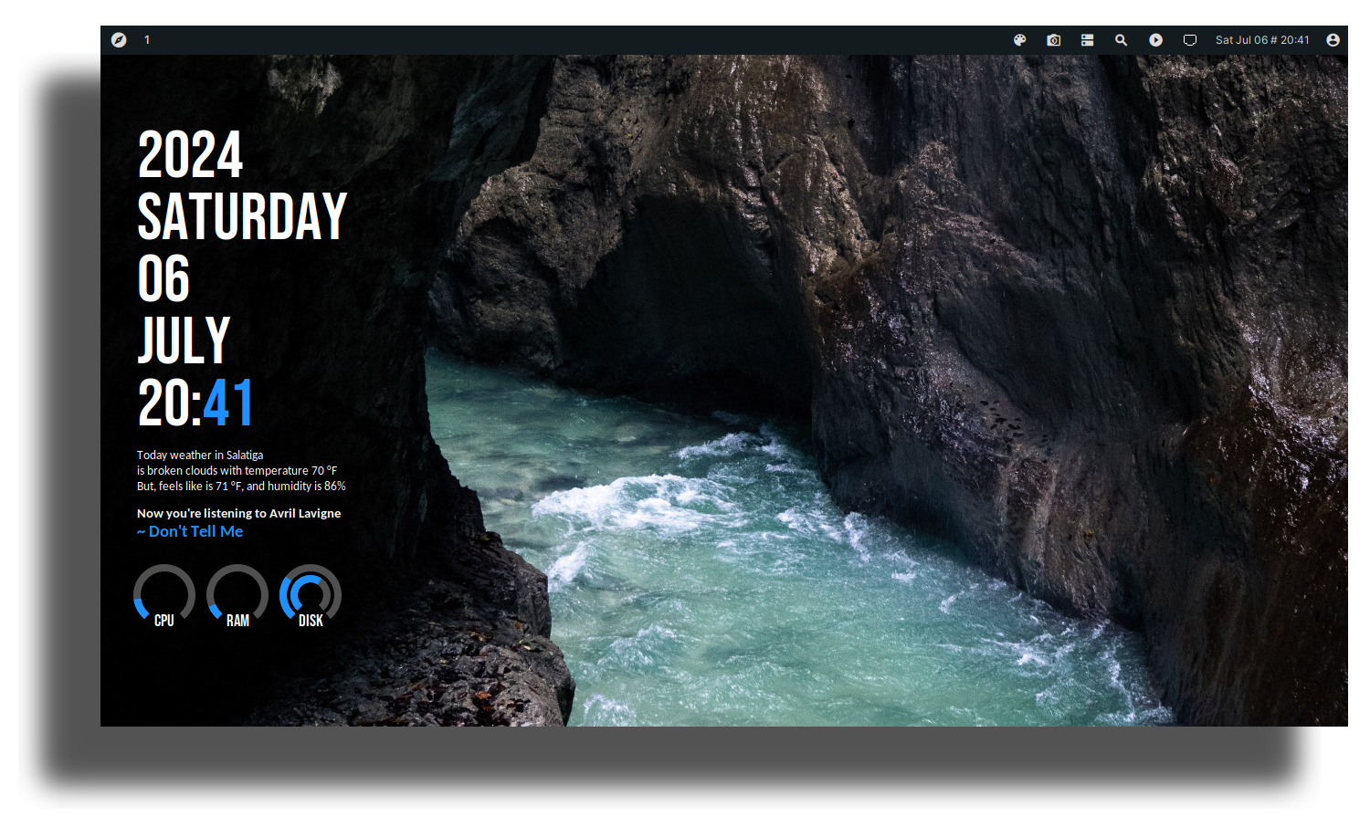
Task: Click the large 20:41 desktop clock
Action: 195,403
